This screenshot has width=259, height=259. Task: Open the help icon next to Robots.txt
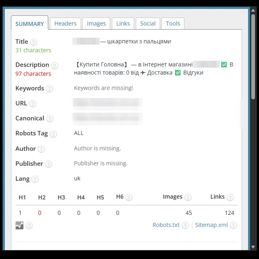click(185, 225)
